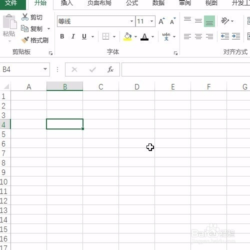
Task: Select column E header
Action: point(173,86)
